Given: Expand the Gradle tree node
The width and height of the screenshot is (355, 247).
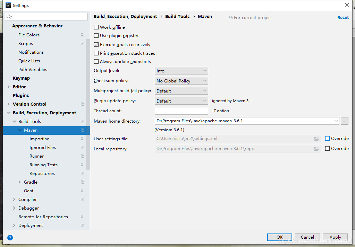Looking at the screenshot, I should [20, 182].
